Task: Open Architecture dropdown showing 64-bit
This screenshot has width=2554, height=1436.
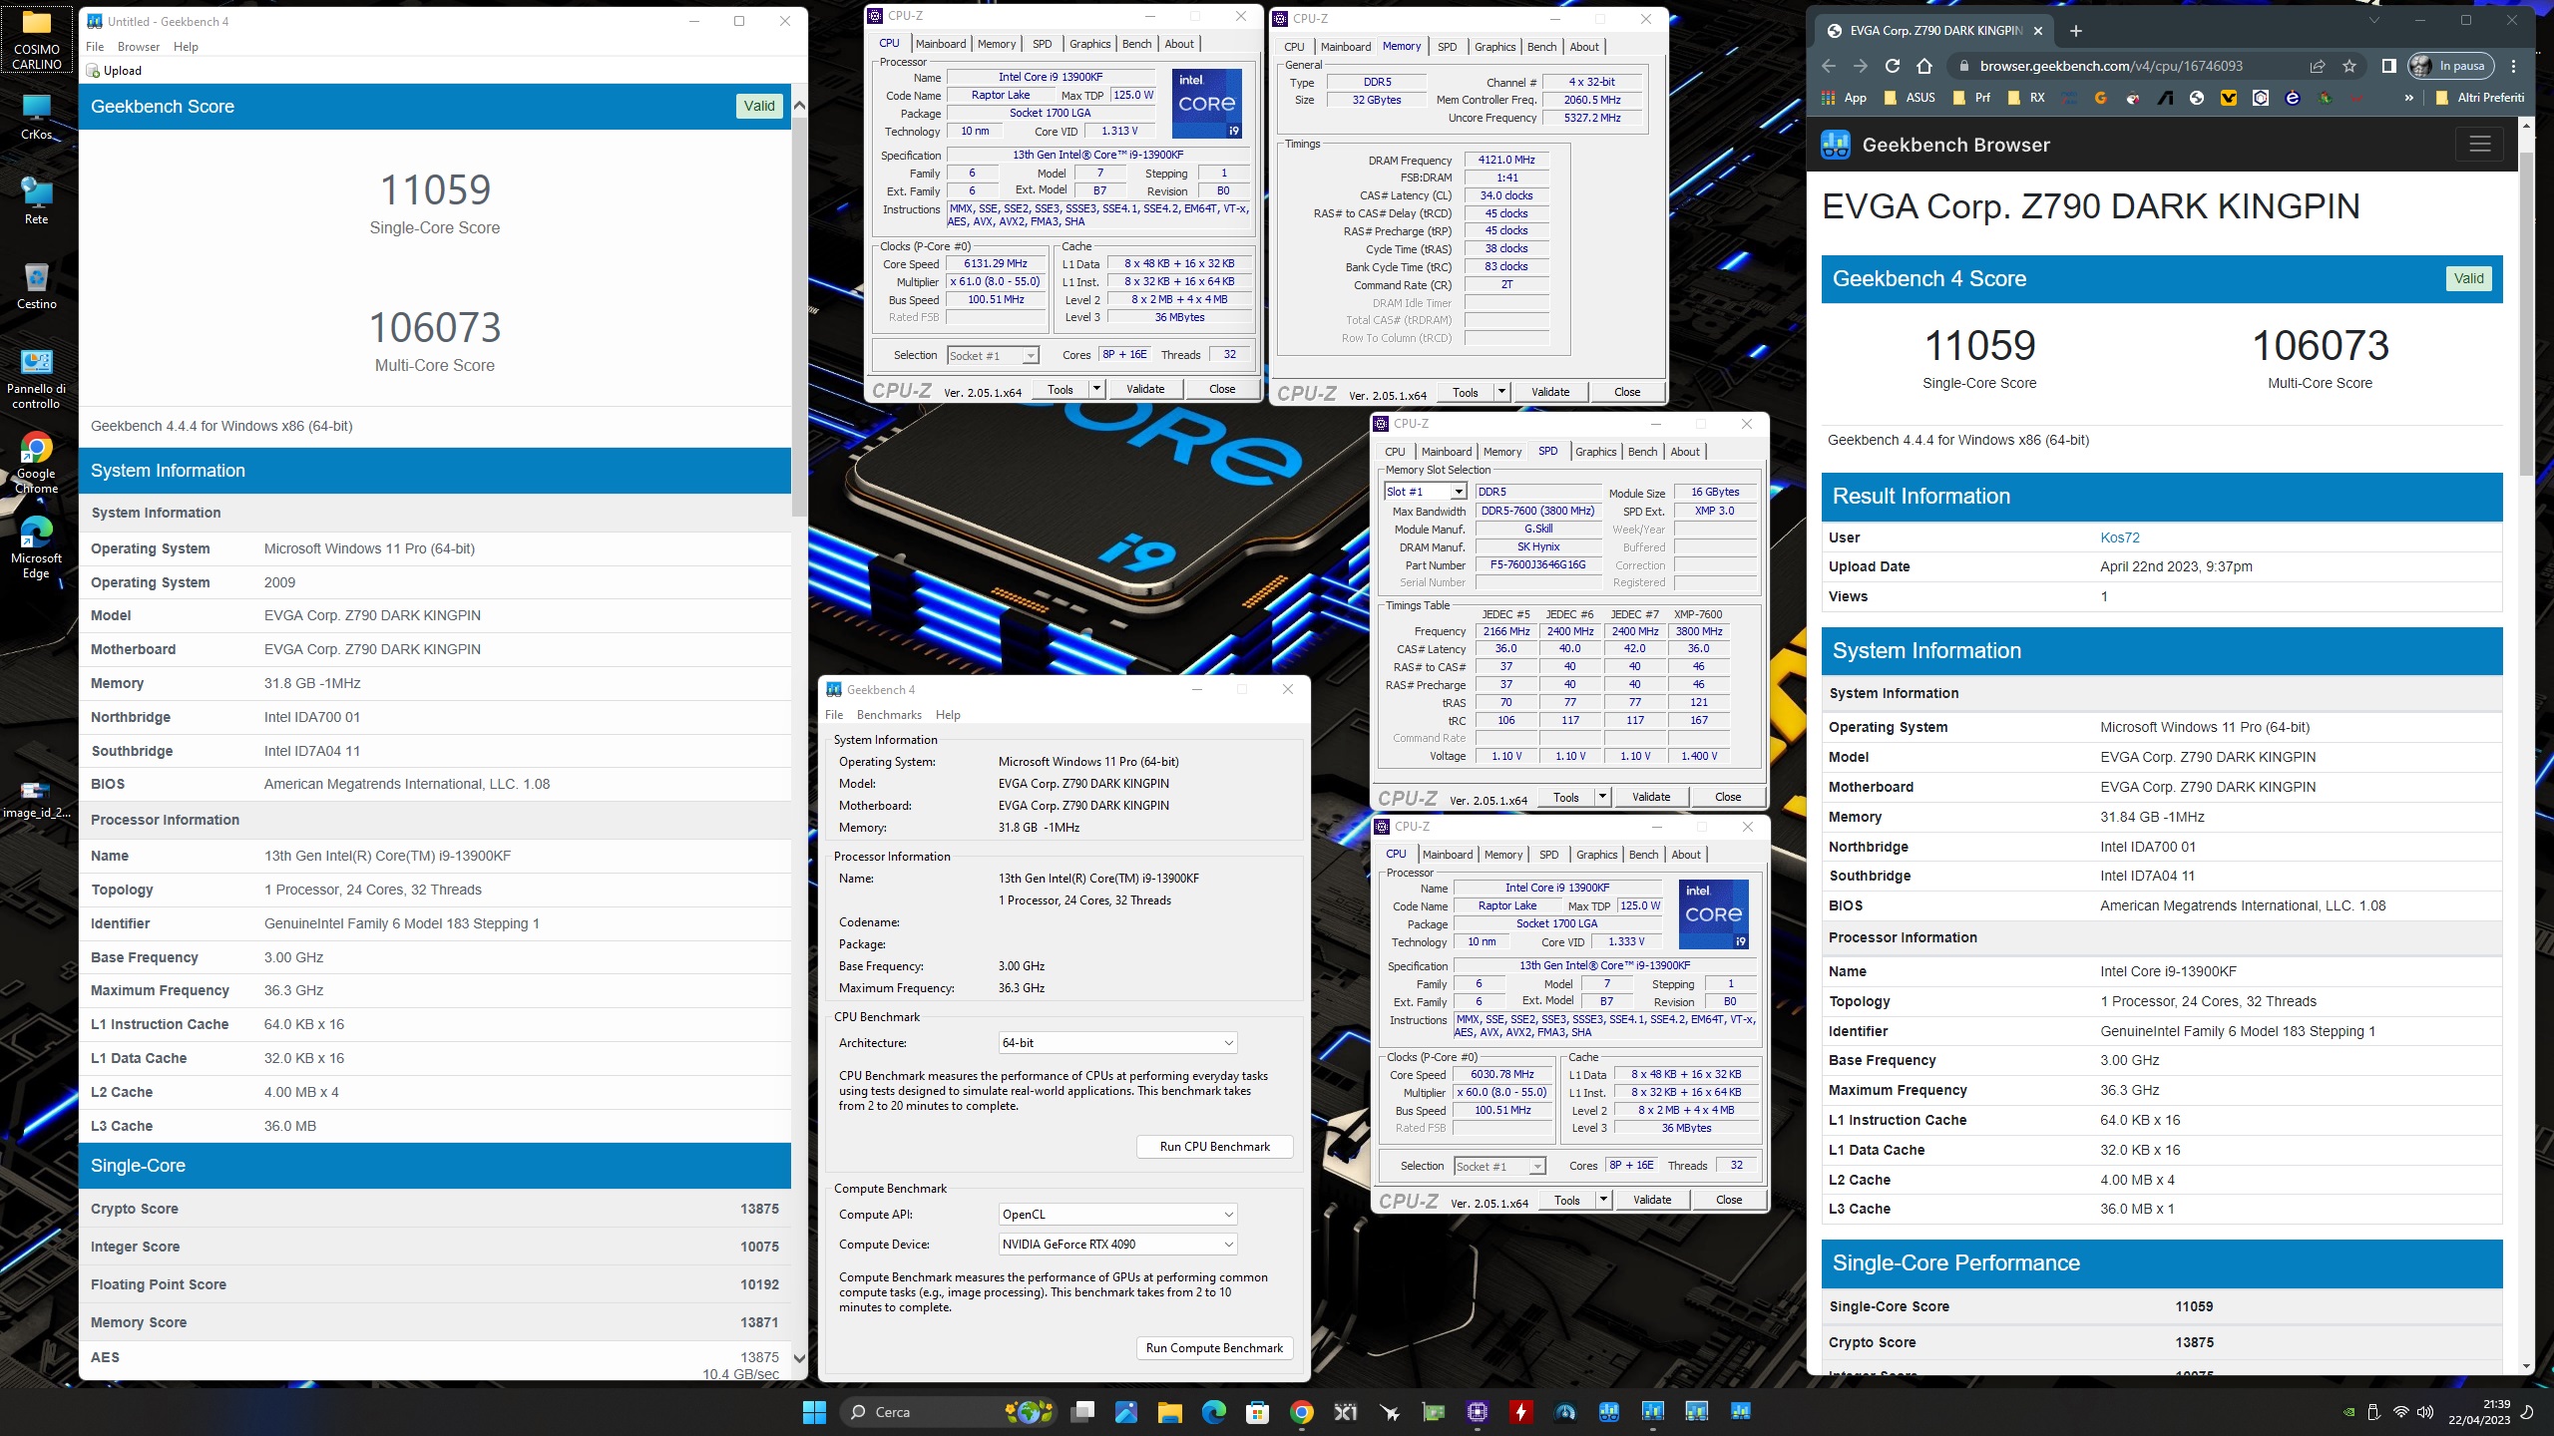Action: [1117, 1043]
